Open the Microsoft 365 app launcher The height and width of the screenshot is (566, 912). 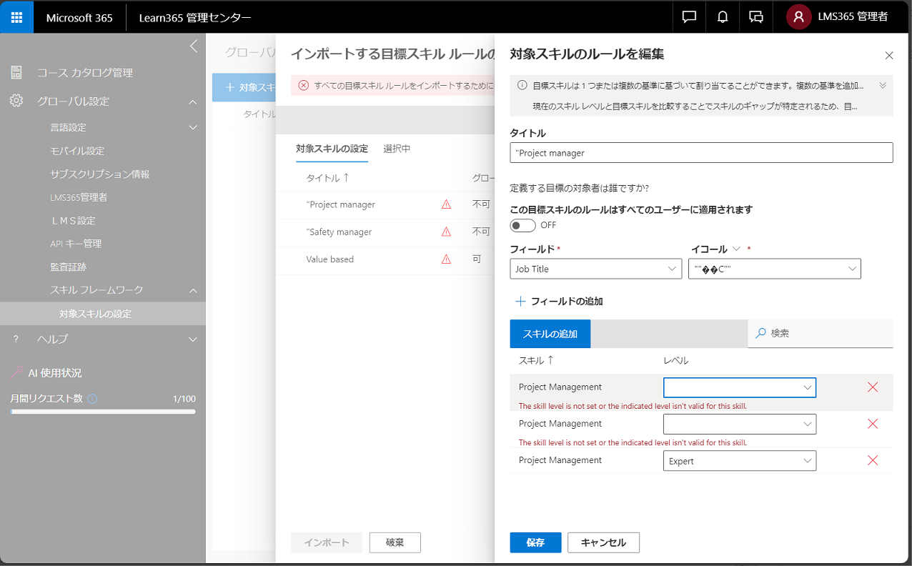16,17
